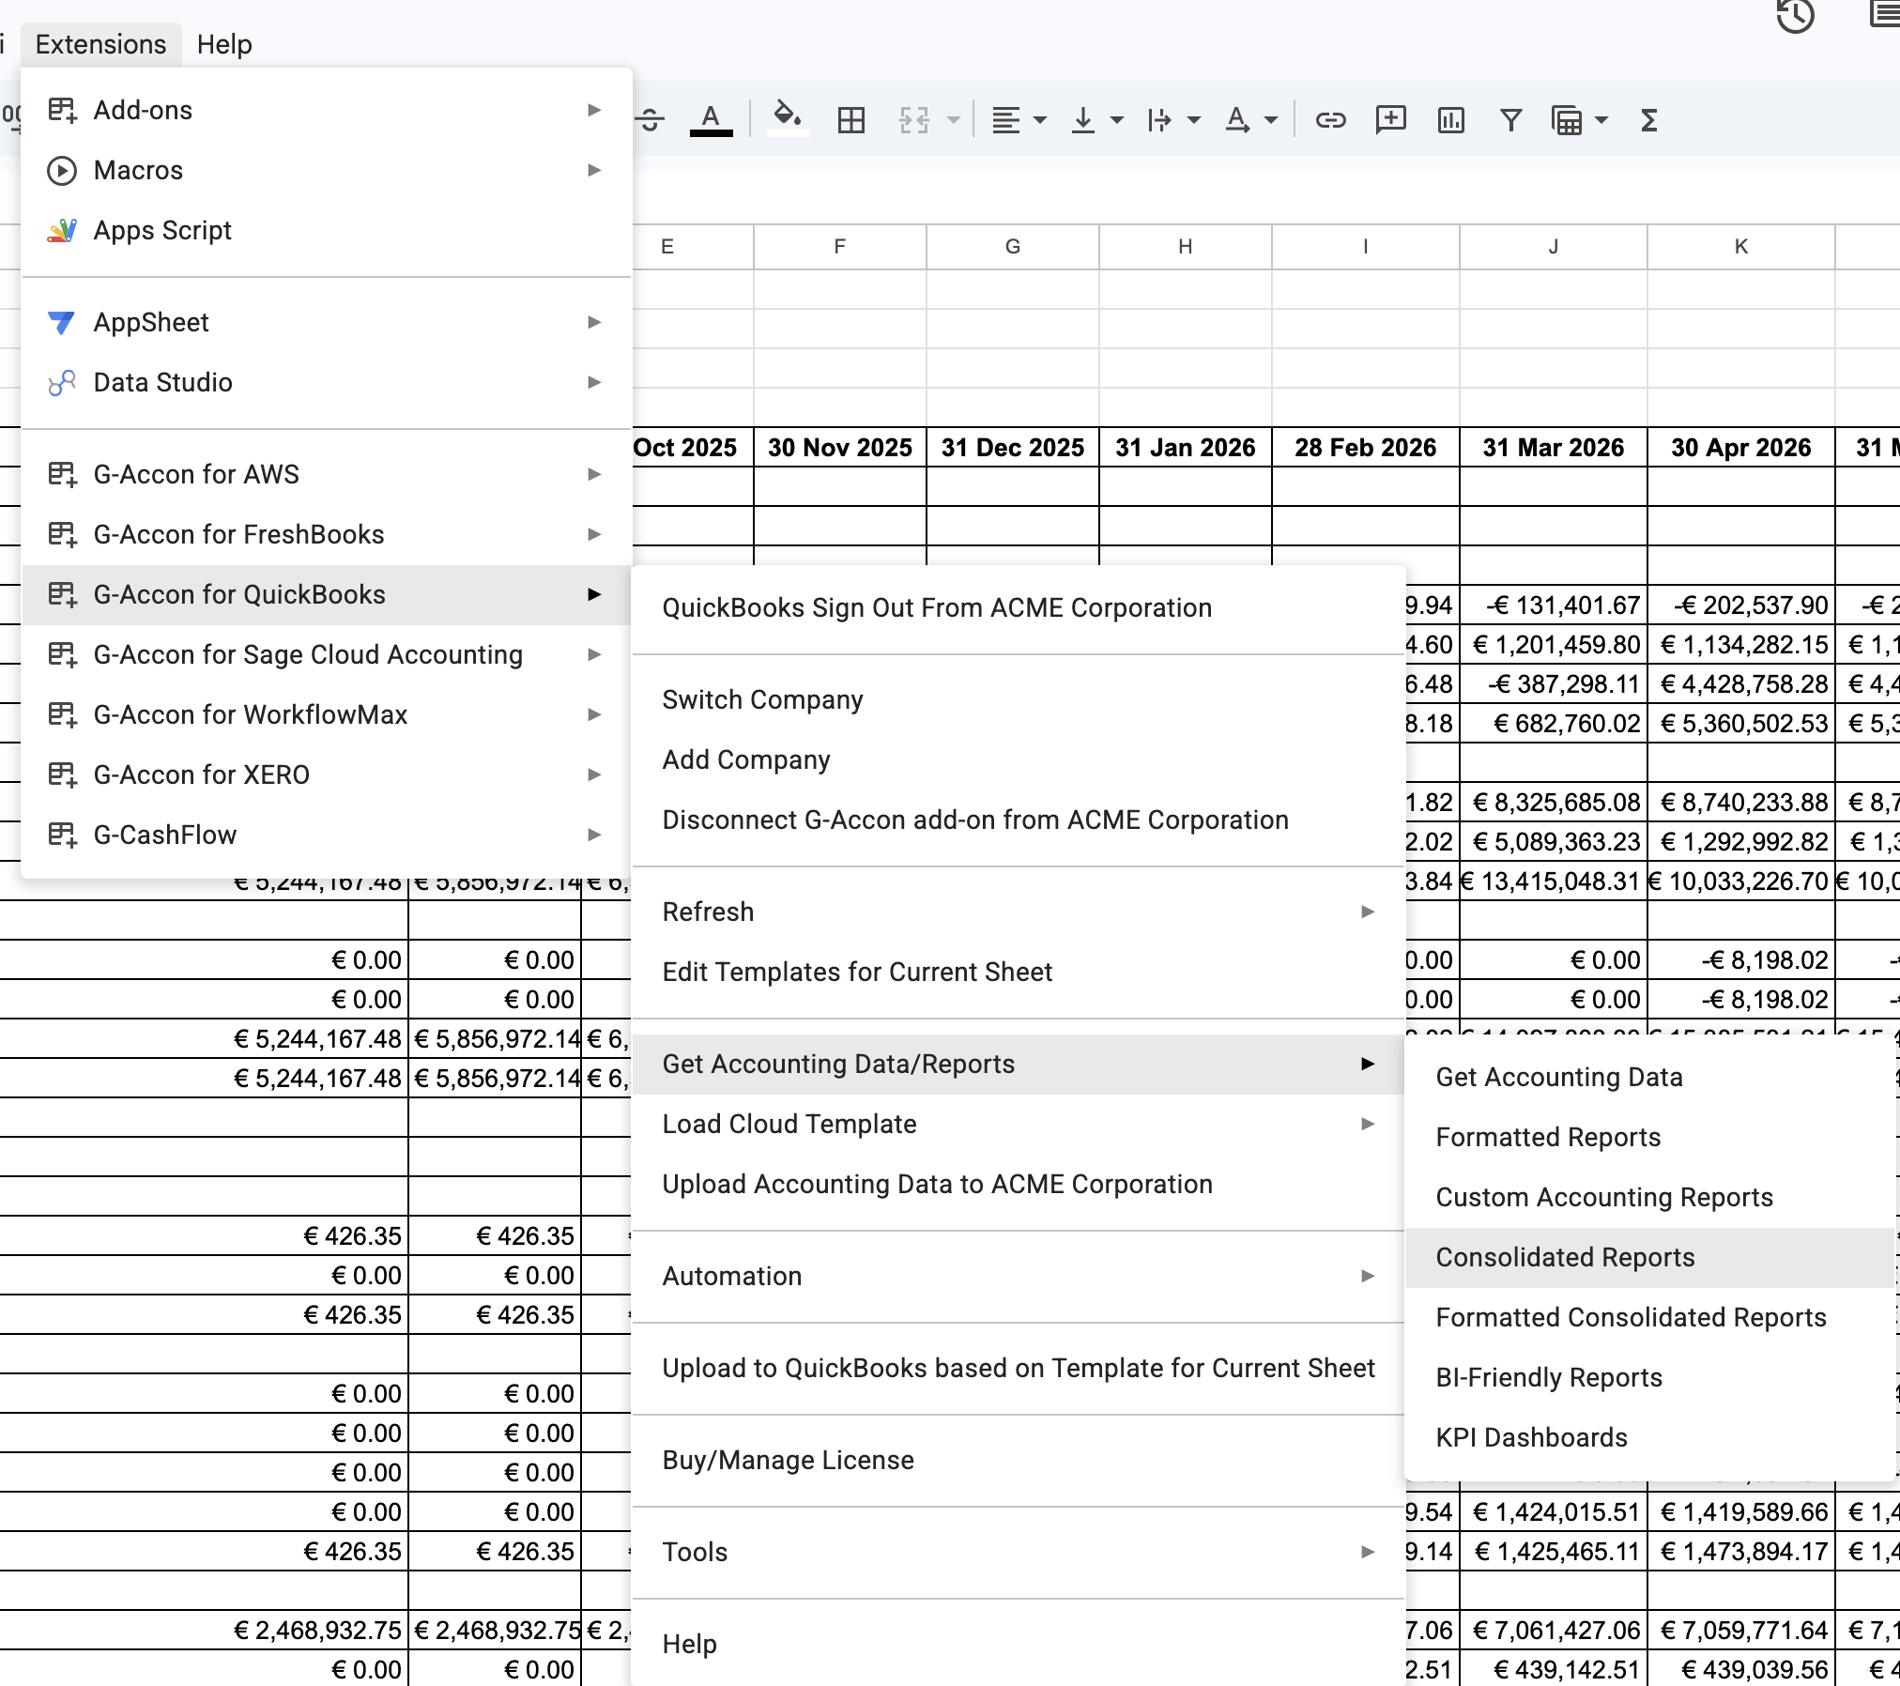Select column G header

[x=1013, y=247]
